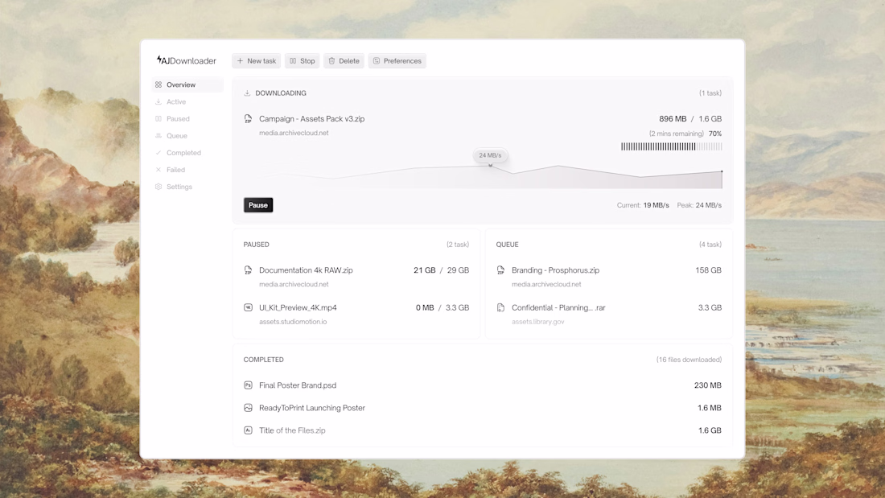The width and height of the screenshot is (885, 498).
Task: Click the Overview grid icon in sidebar
Action: pyautogui.click(x=158, y=84)
